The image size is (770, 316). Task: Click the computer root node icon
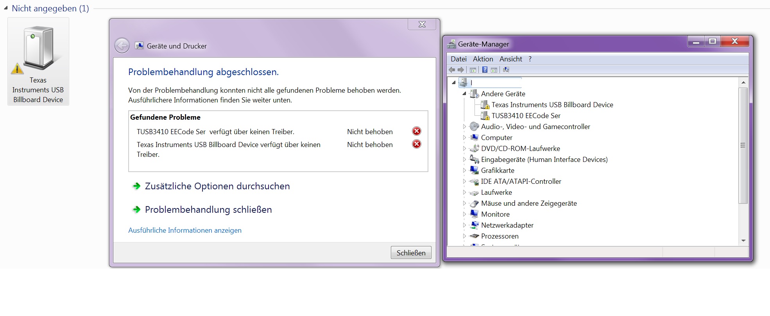point(463,83)
